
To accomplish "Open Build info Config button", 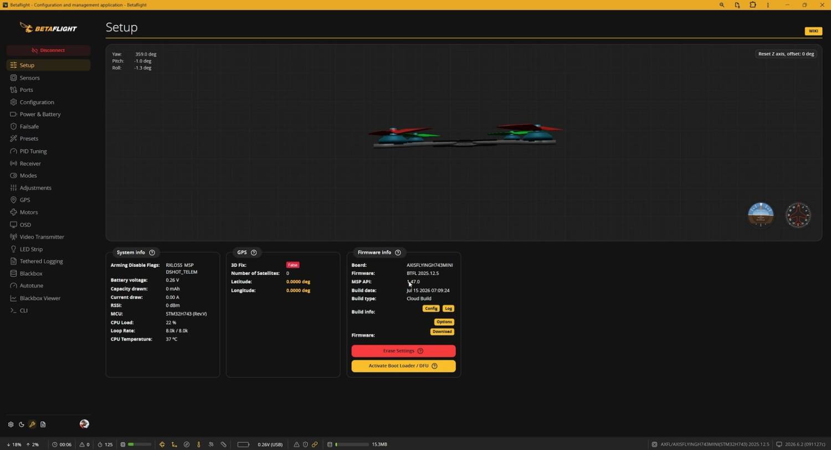I will pyautogui.click(x=431, y=308).
